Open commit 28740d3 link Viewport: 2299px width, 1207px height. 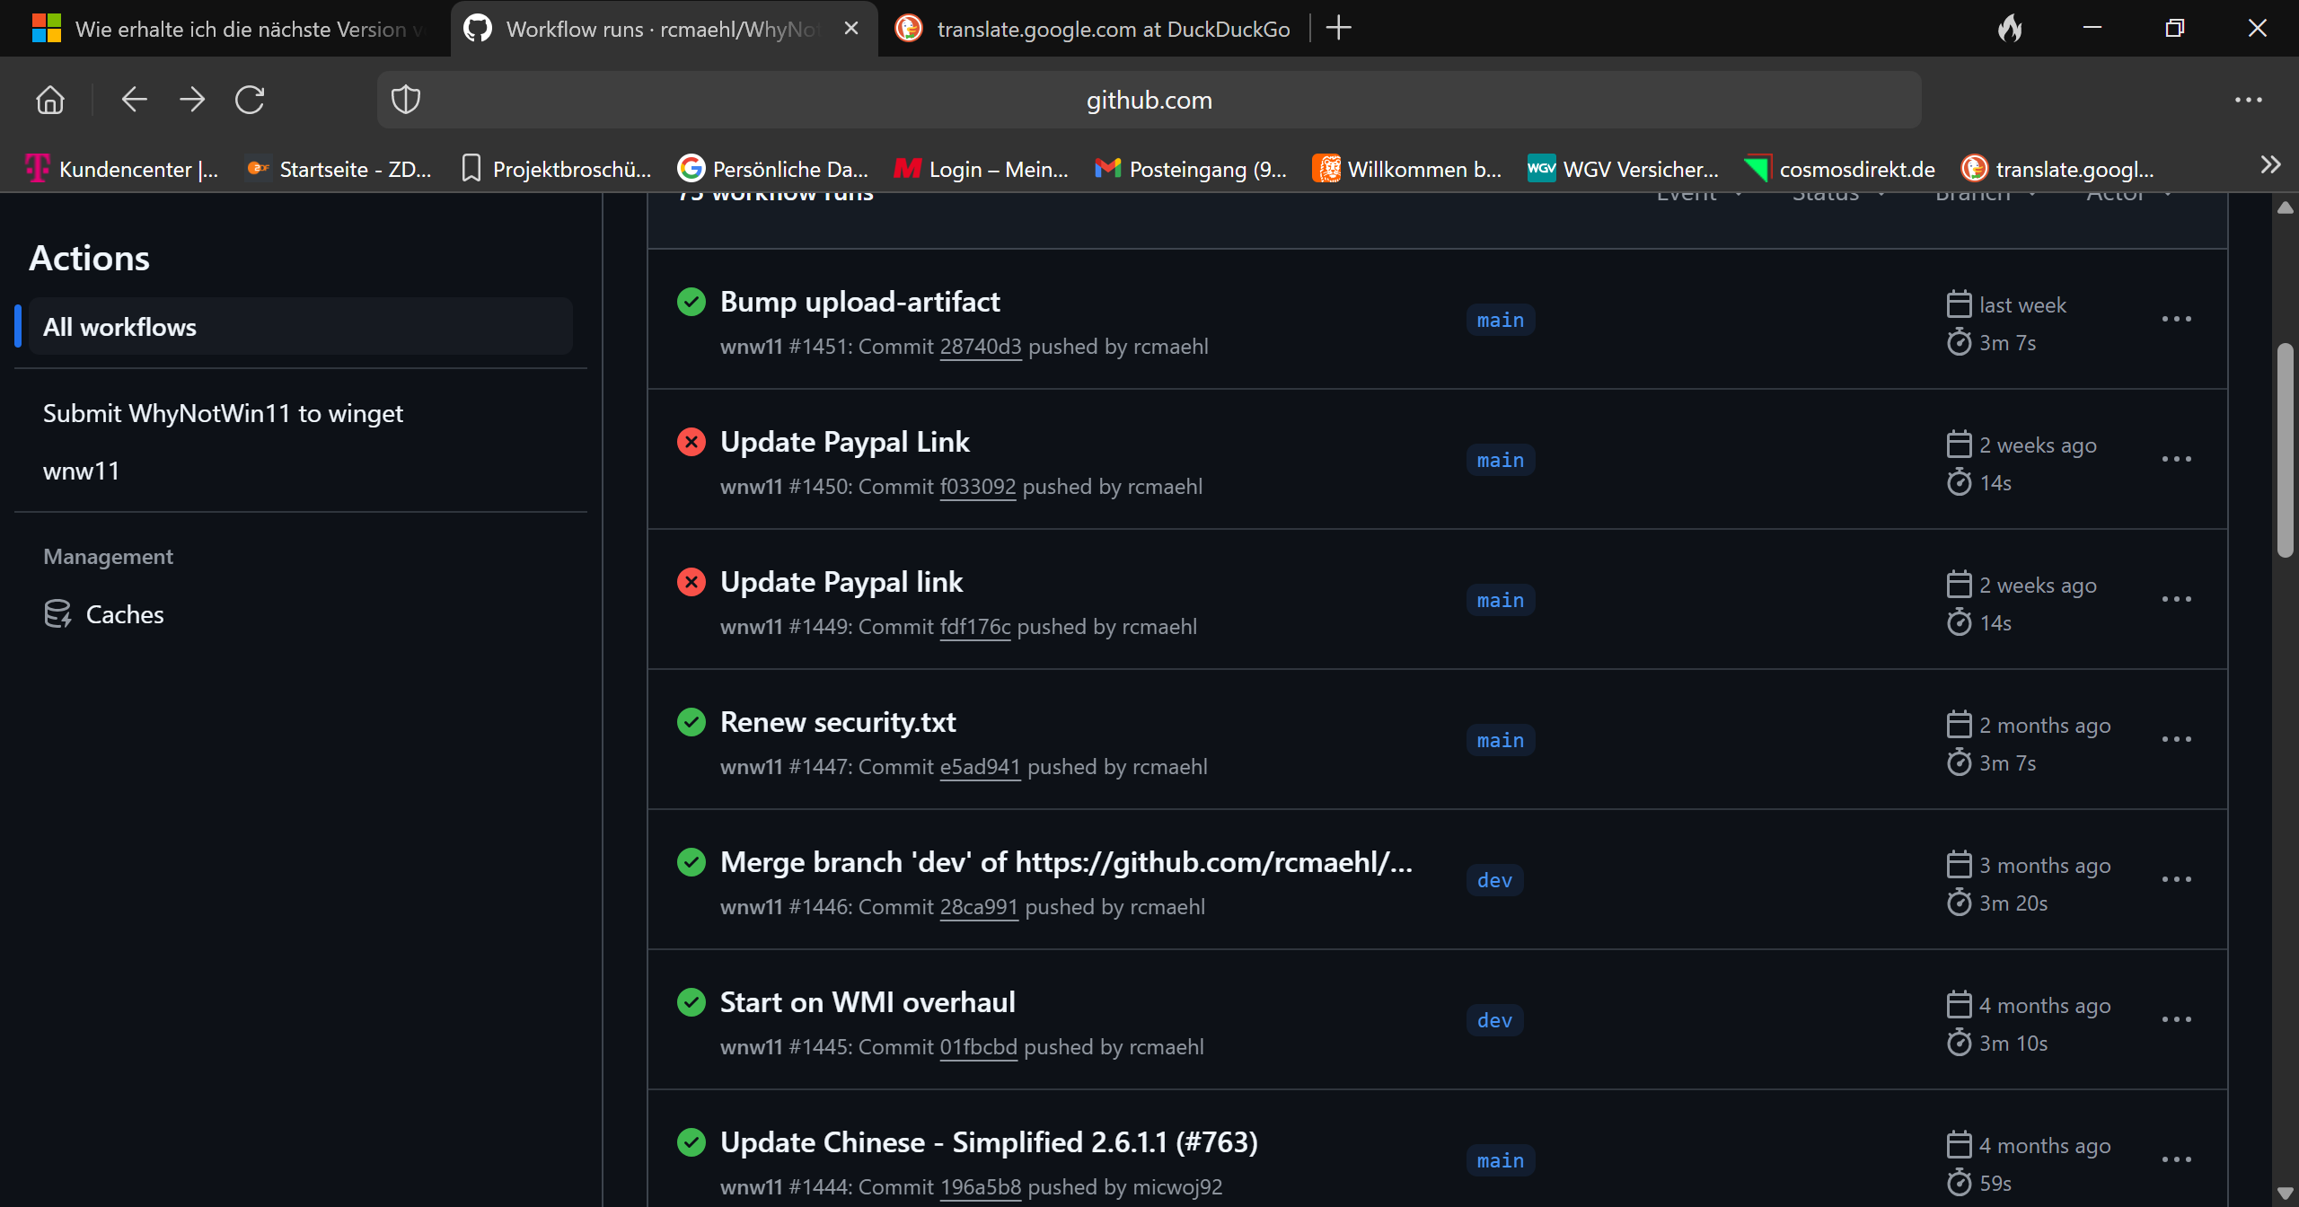point(981,347)
